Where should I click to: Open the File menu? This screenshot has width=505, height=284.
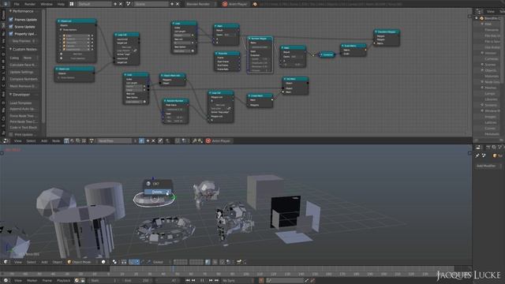tap(17, 4)
